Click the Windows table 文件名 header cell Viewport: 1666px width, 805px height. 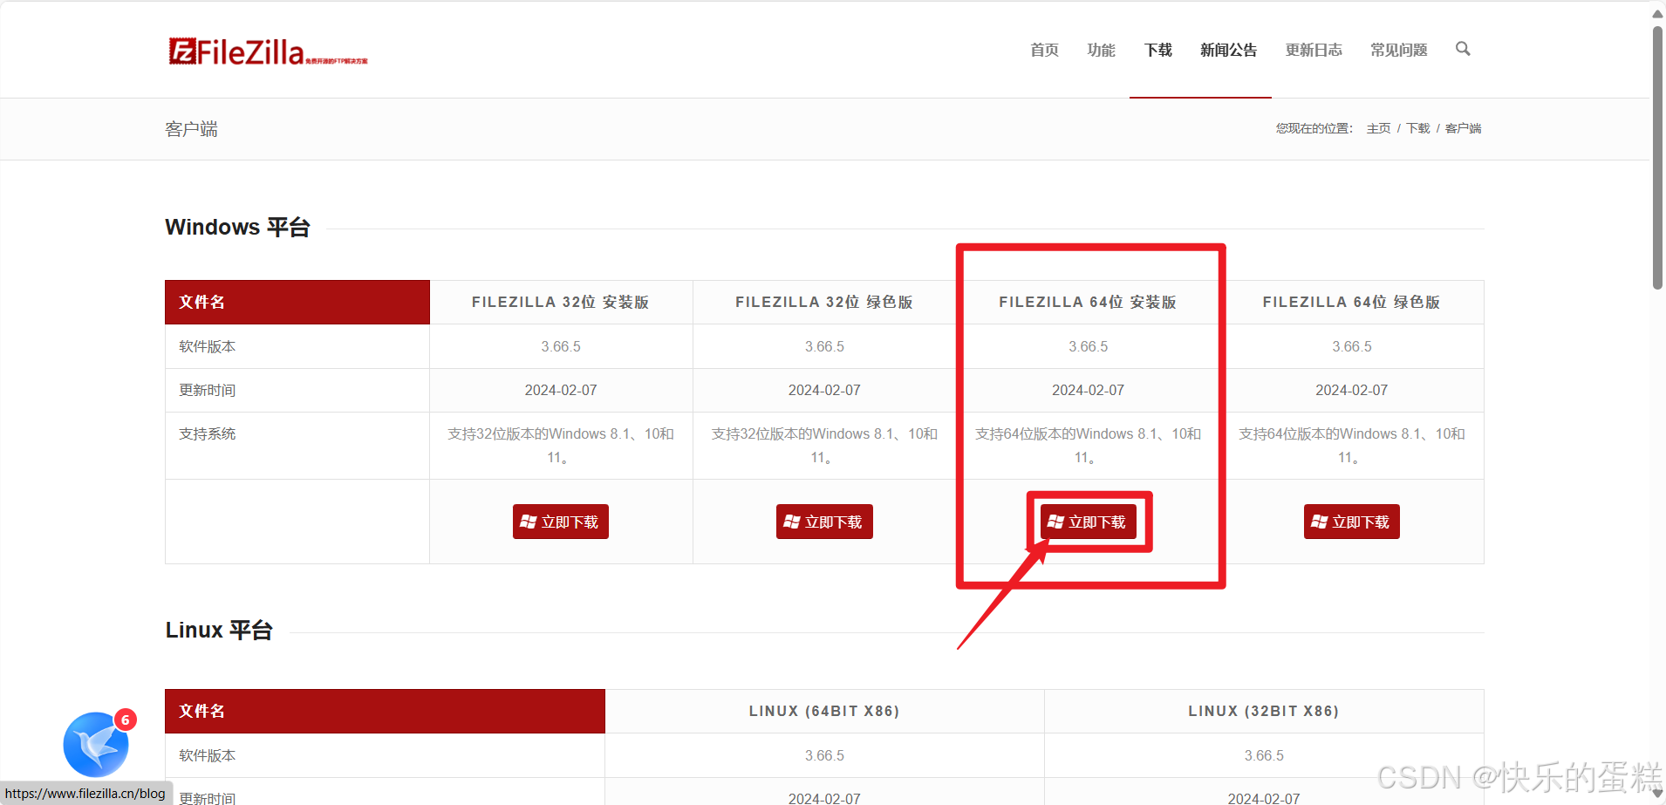click(297, 302)
